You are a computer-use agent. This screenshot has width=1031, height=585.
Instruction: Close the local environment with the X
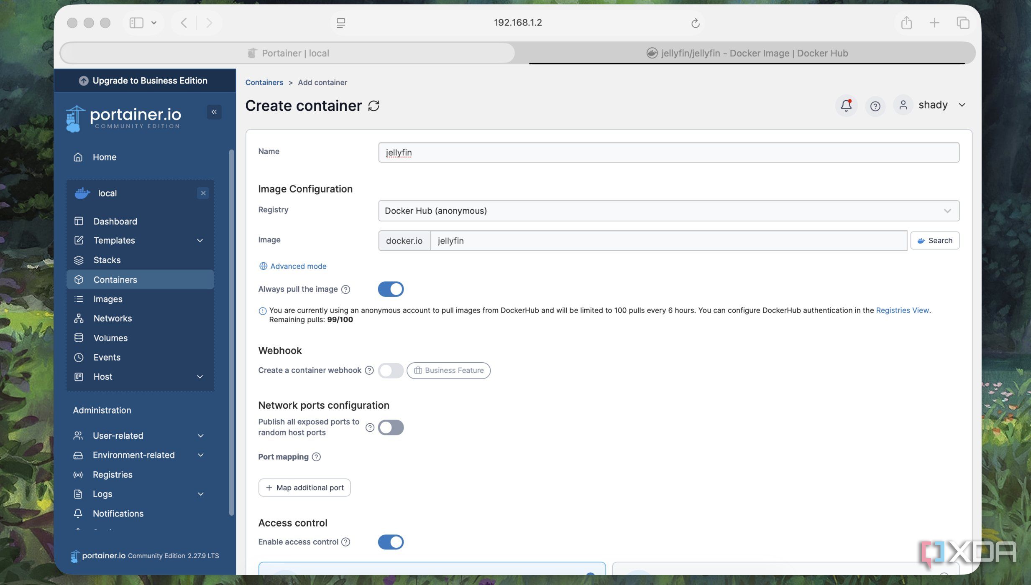[203, 193]
